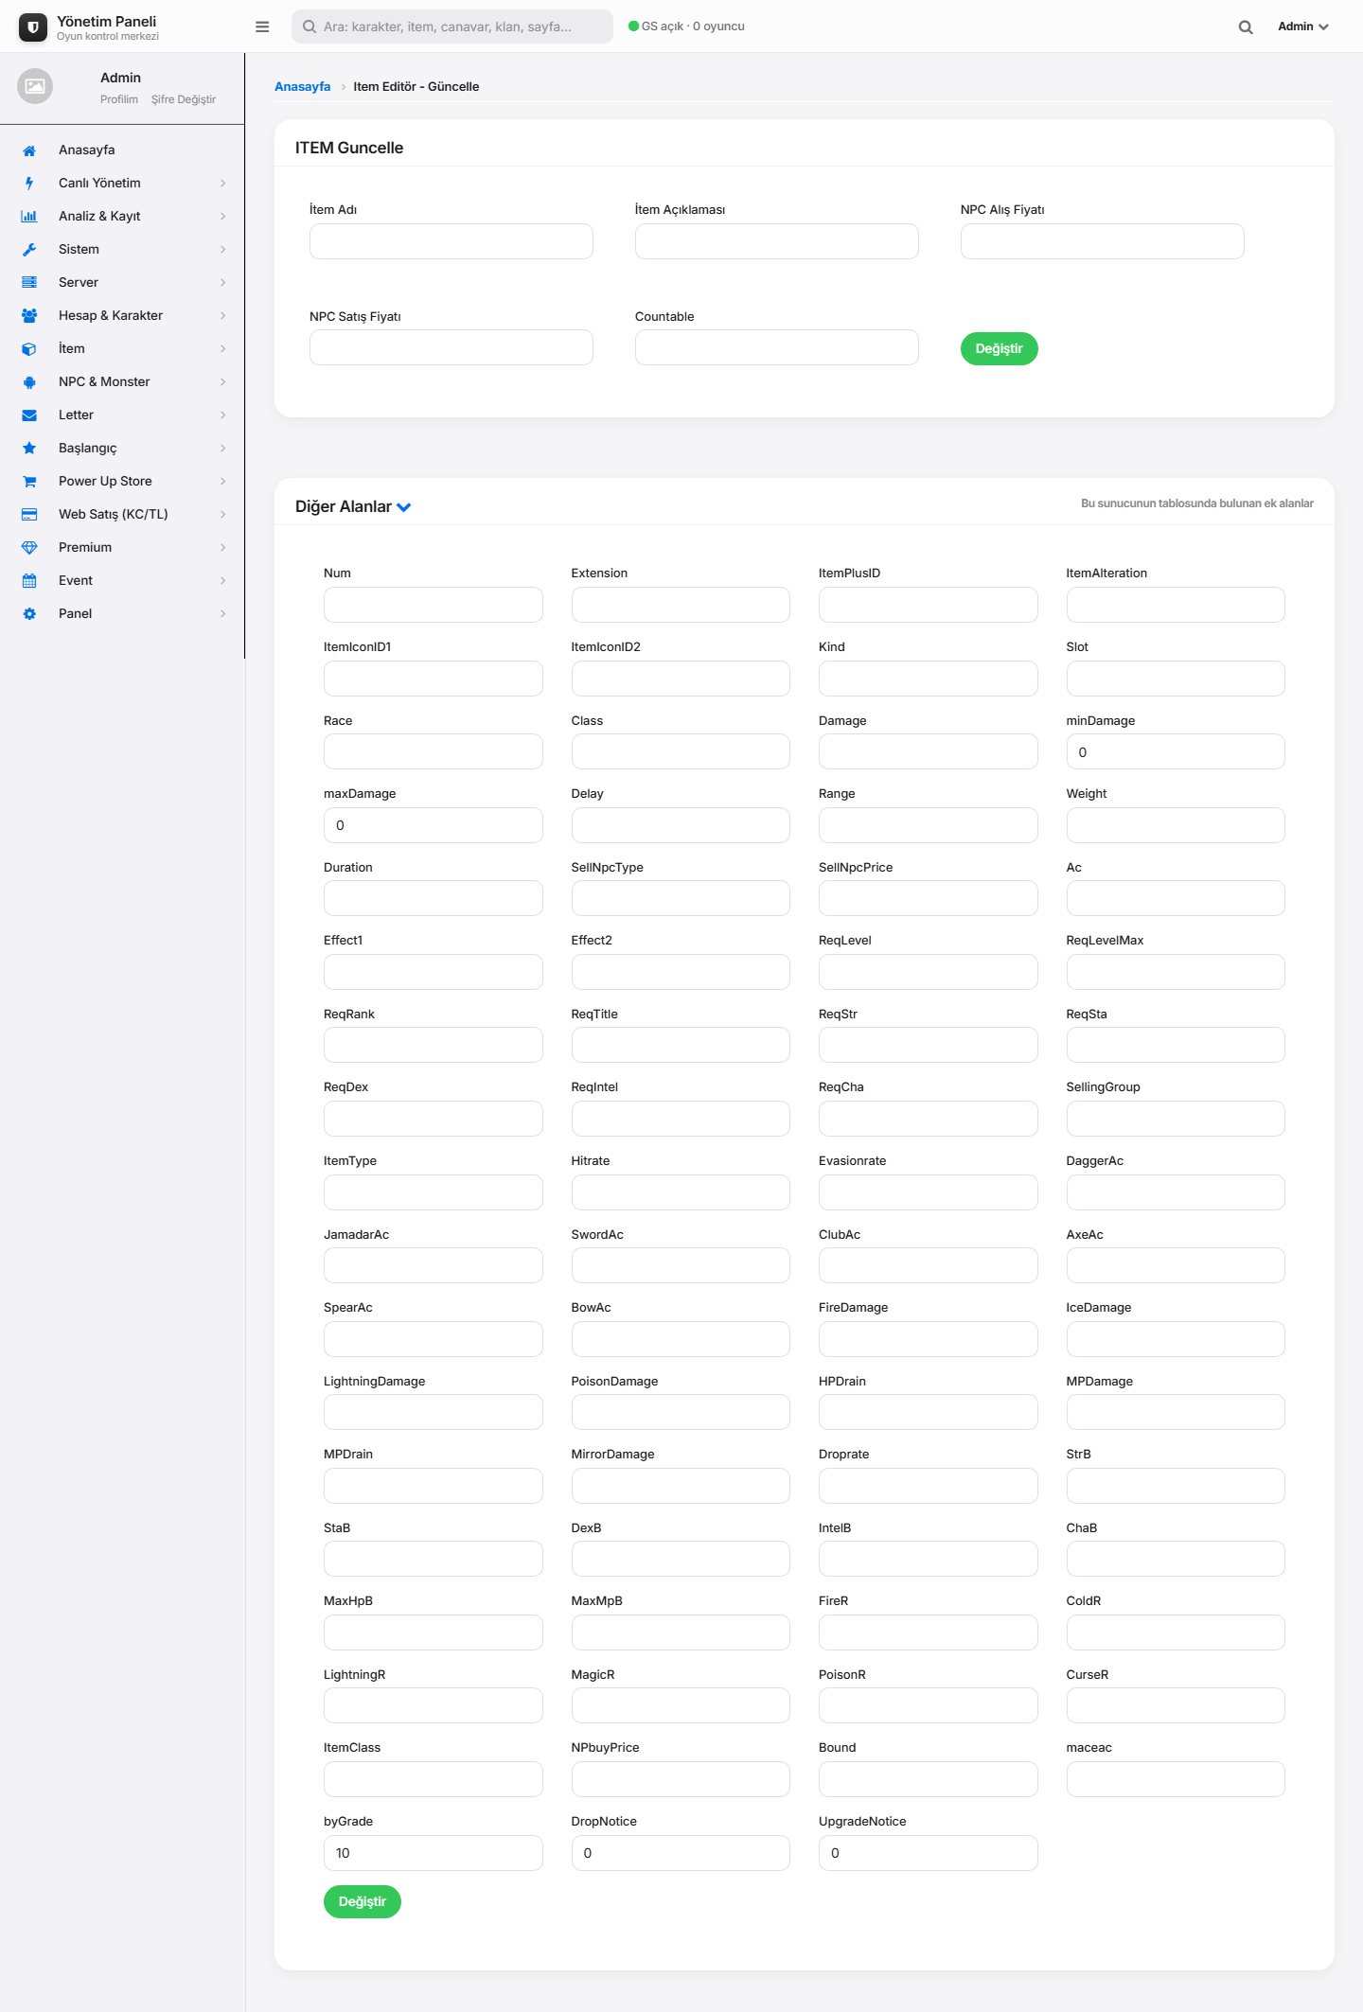Click the Sistem wrench icon

pos(29,250)
